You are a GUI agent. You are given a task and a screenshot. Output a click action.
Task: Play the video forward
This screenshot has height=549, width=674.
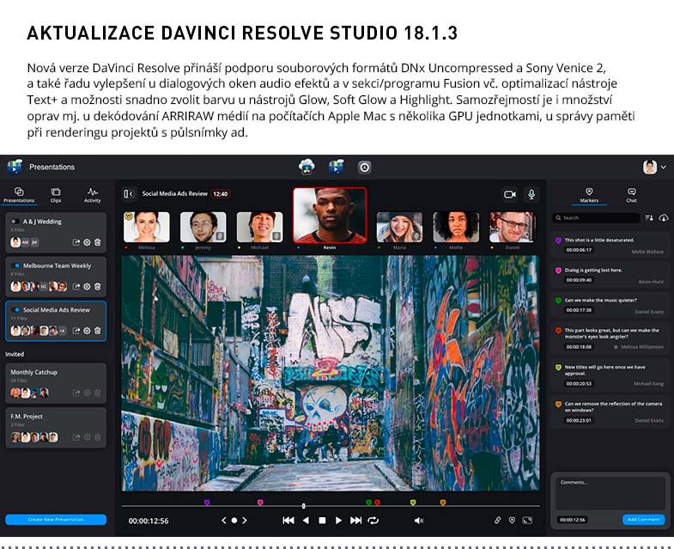pos(339,521)
